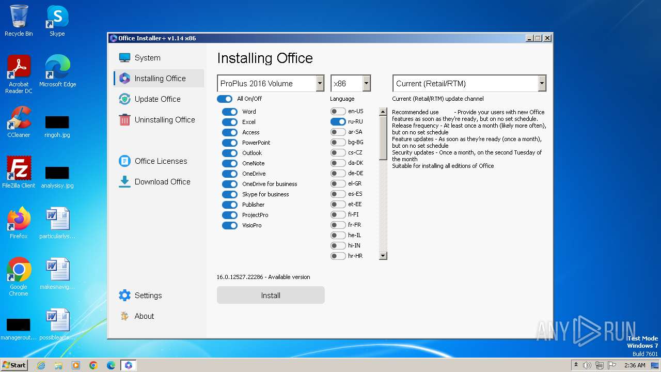Toggle the OneDrive for business switch

point(230,184)
